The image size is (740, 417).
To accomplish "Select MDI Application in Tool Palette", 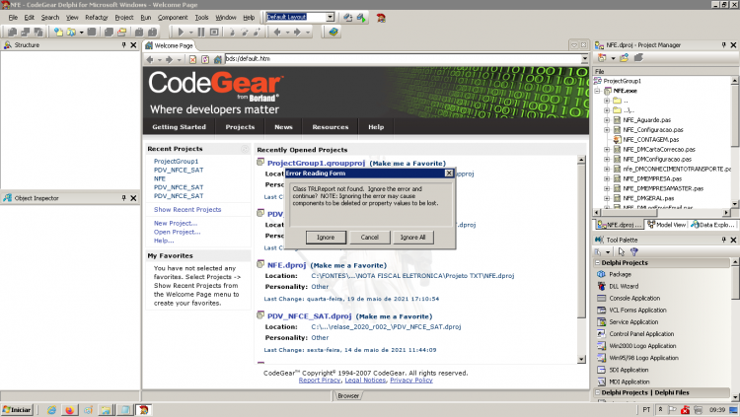I will point(629,382).
